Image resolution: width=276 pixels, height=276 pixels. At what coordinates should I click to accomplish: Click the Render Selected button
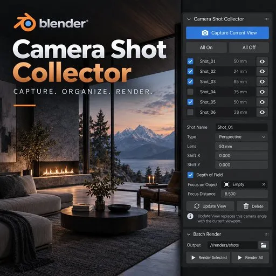pyautogui.click(x=208, y=258)
